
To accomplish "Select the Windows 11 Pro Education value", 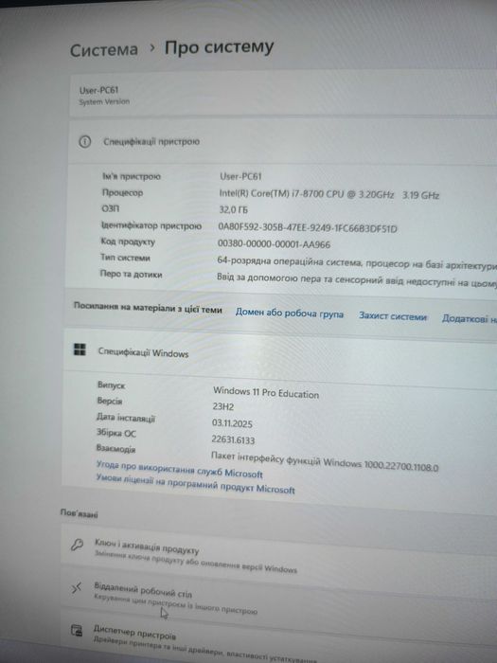I will (266, 392).
